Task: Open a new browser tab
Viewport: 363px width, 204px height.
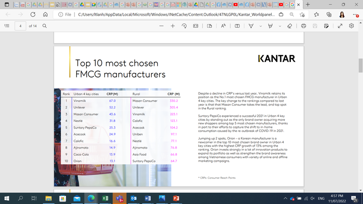Action: coord(308,5)
